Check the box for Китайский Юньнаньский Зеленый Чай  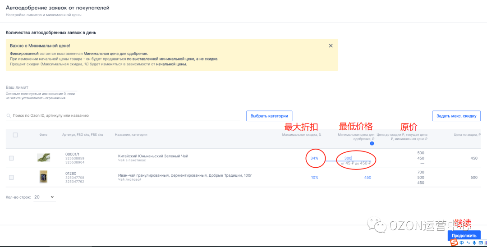(x=11, y=158)
